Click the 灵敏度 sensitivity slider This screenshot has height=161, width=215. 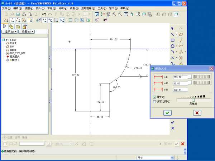[194, 100]
